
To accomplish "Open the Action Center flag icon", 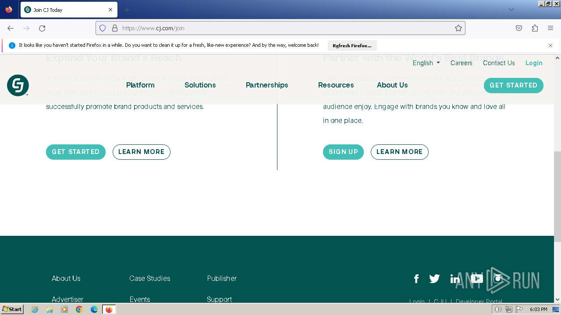I will [519, 309].
